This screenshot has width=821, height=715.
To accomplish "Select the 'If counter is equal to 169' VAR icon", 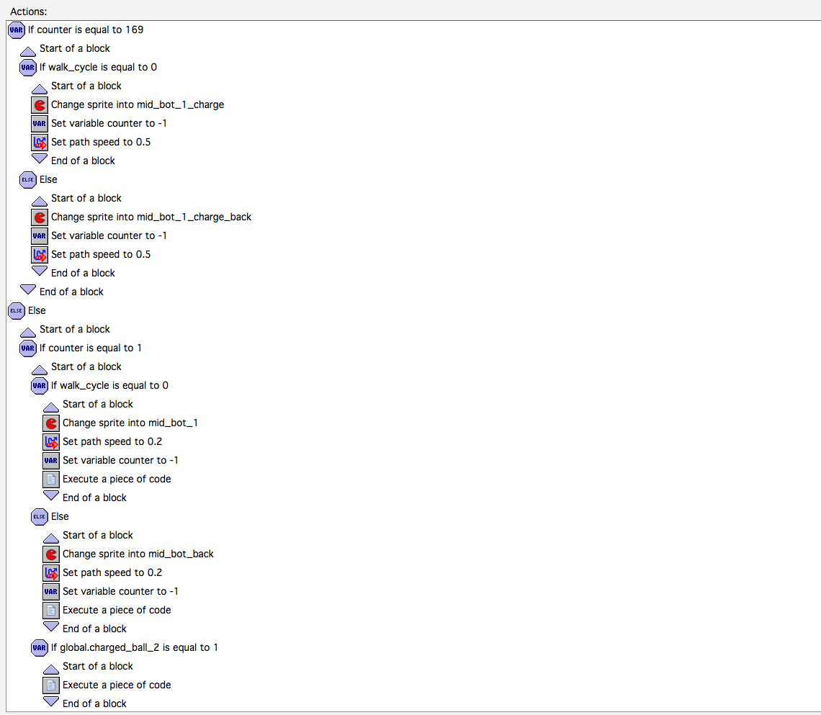I will [17, 30].
